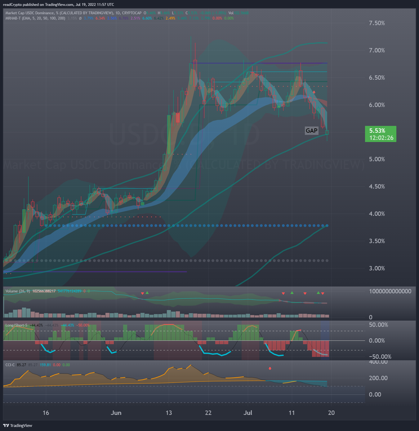The width and height of the screenshot is (419, 431).
Task: Click the red 6.34% MRHAB-T value
Action: 100,18
